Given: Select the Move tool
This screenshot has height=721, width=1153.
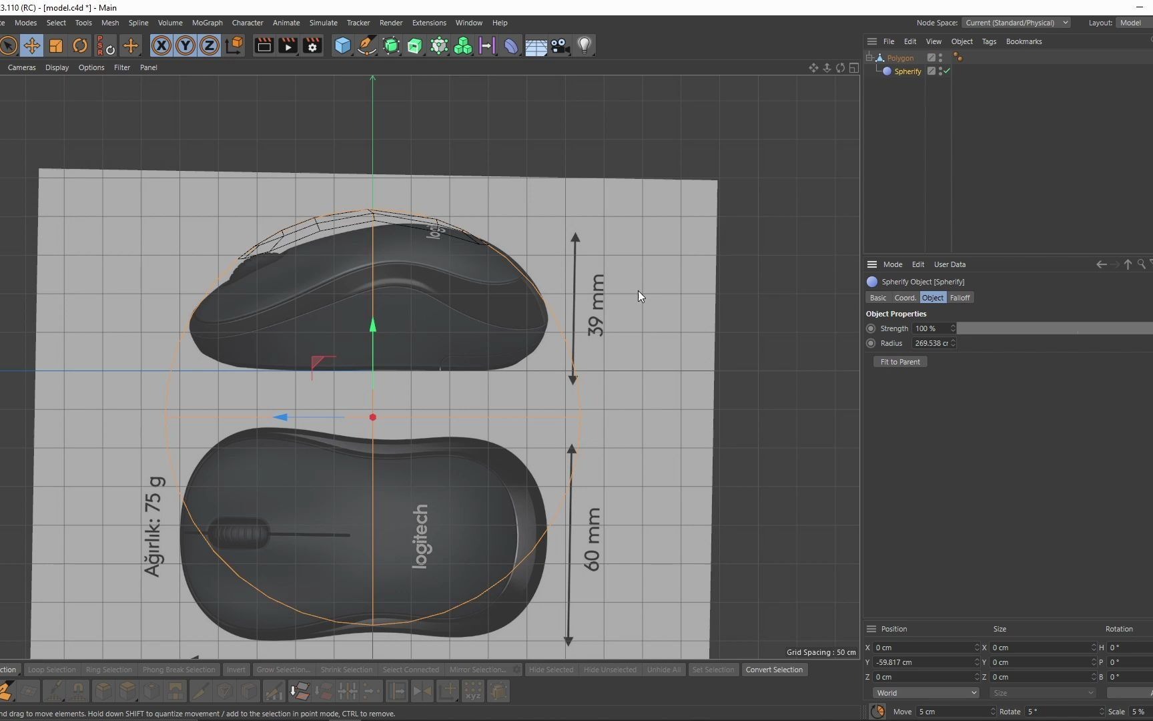Looking at the screenshot, I should (x=32, y=45).
